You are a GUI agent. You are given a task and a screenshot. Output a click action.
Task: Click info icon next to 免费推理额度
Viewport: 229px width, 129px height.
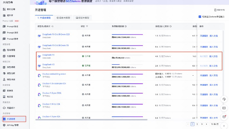(126, 26)
